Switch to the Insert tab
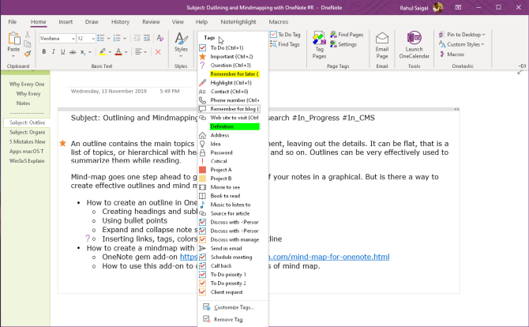The height and width of the screenshot is (327, 529). [66, 21]
